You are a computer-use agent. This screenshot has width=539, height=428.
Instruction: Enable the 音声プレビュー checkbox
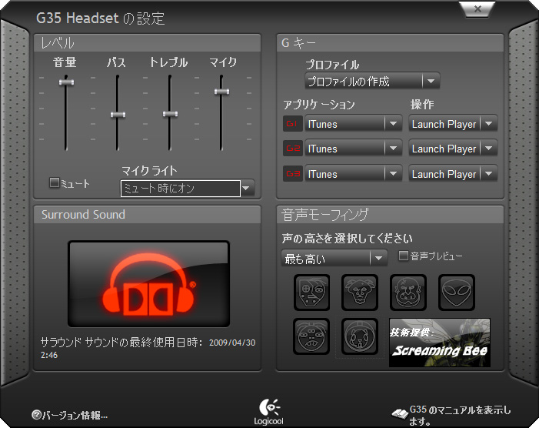pyautogui.click(x=403, y=256)
